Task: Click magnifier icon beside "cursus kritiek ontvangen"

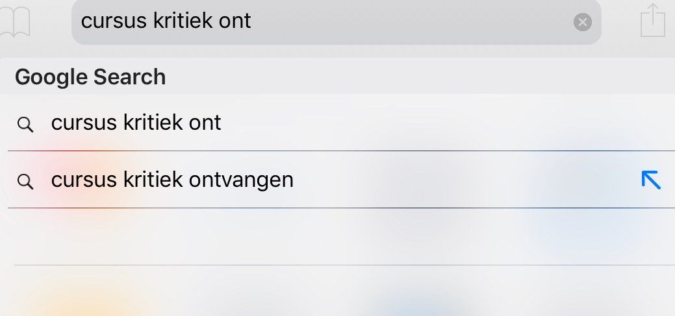Action: (x=25, y=182)
